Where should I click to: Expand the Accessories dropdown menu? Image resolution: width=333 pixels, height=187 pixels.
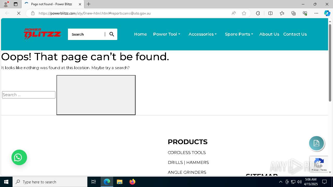tap(202, 34)
